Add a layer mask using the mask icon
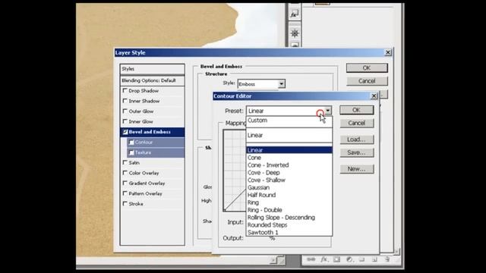The width and height of the screenshot is (486, 273). (x=336, y=259)
